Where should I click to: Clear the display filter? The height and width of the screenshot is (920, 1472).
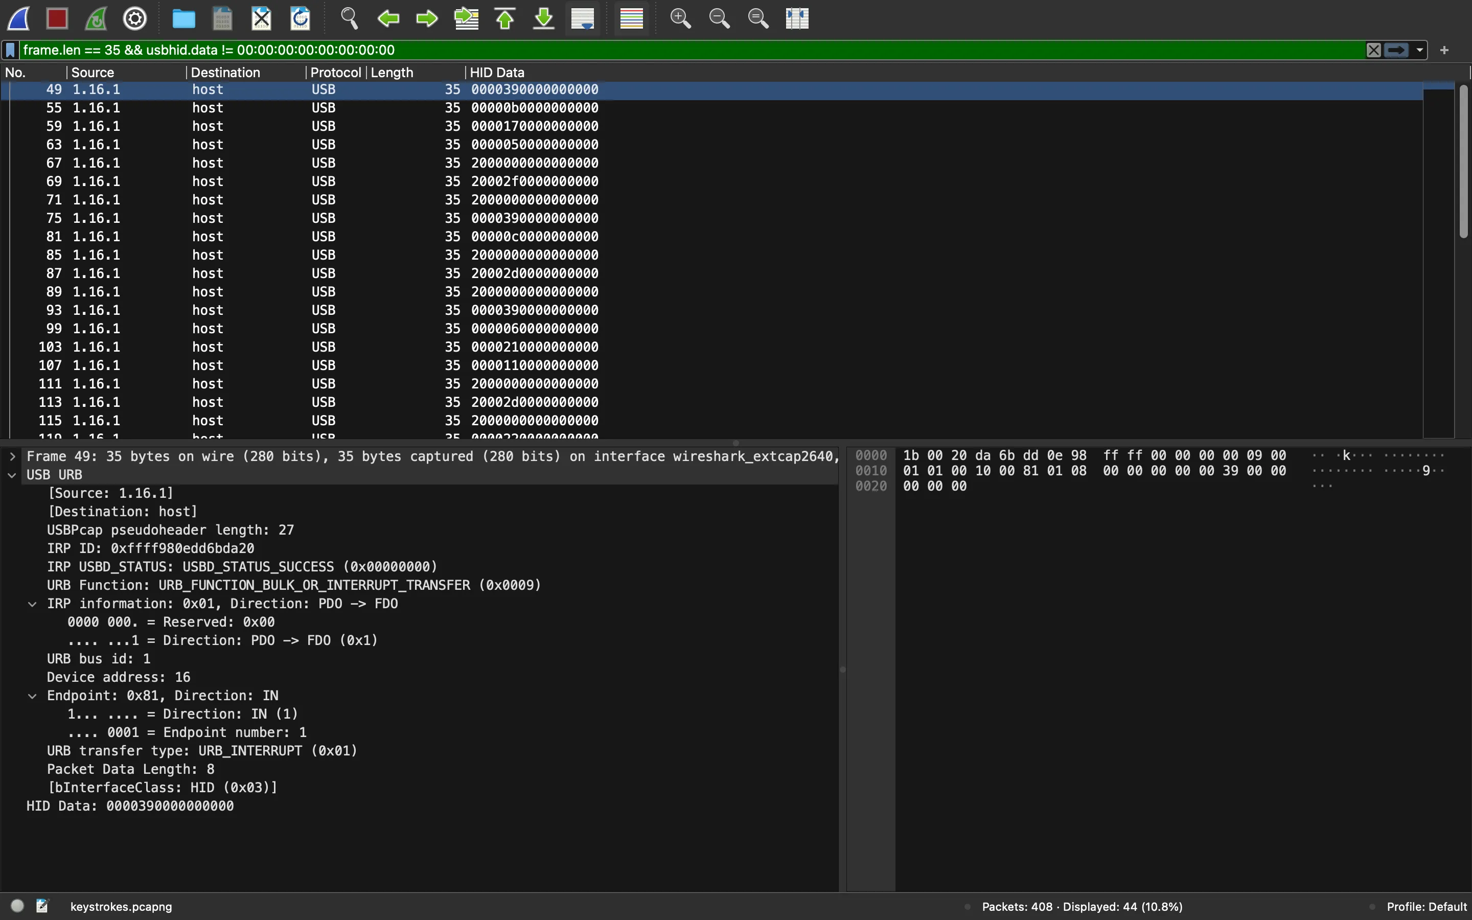click(1373, 50)
